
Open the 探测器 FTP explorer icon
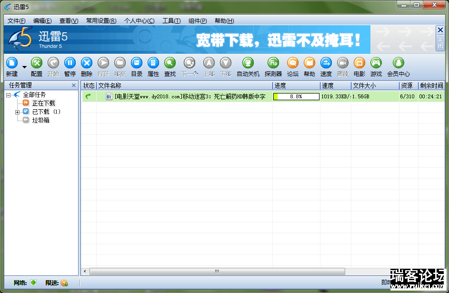tap(273, 63)
